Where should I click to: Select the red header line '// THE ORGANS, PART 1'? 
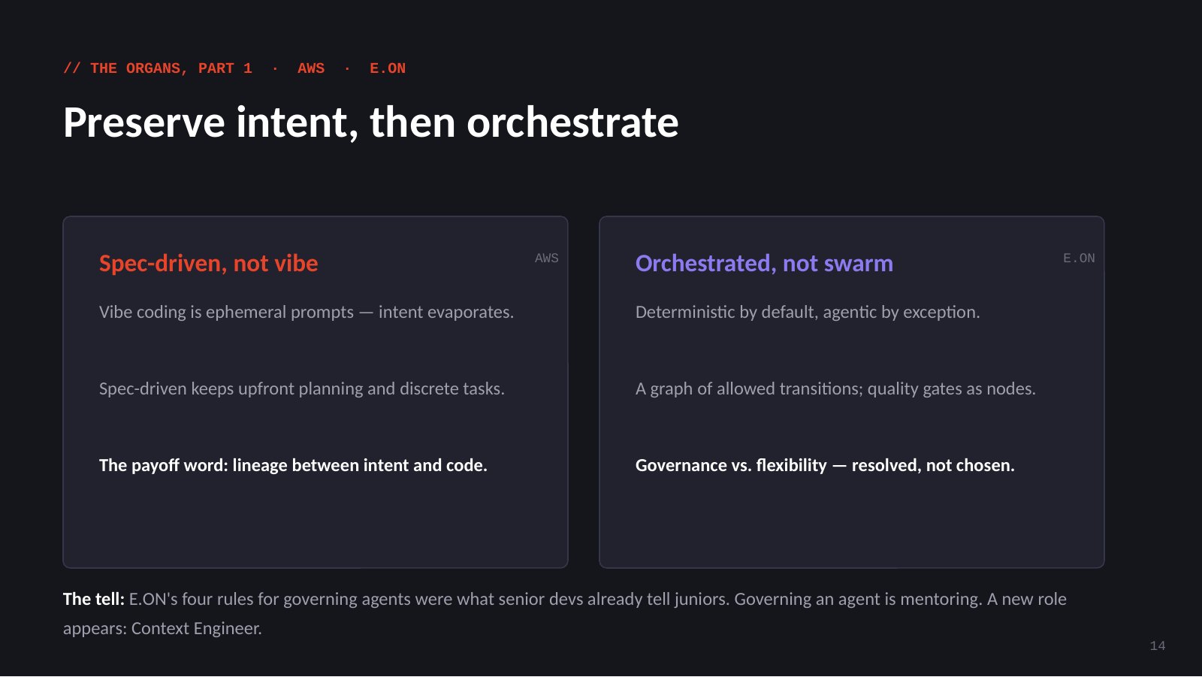[158, 68]
